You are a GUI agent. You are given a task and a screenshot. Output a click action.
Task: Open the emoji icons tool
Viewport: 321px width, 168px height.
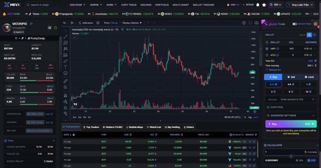click(66, 73)
